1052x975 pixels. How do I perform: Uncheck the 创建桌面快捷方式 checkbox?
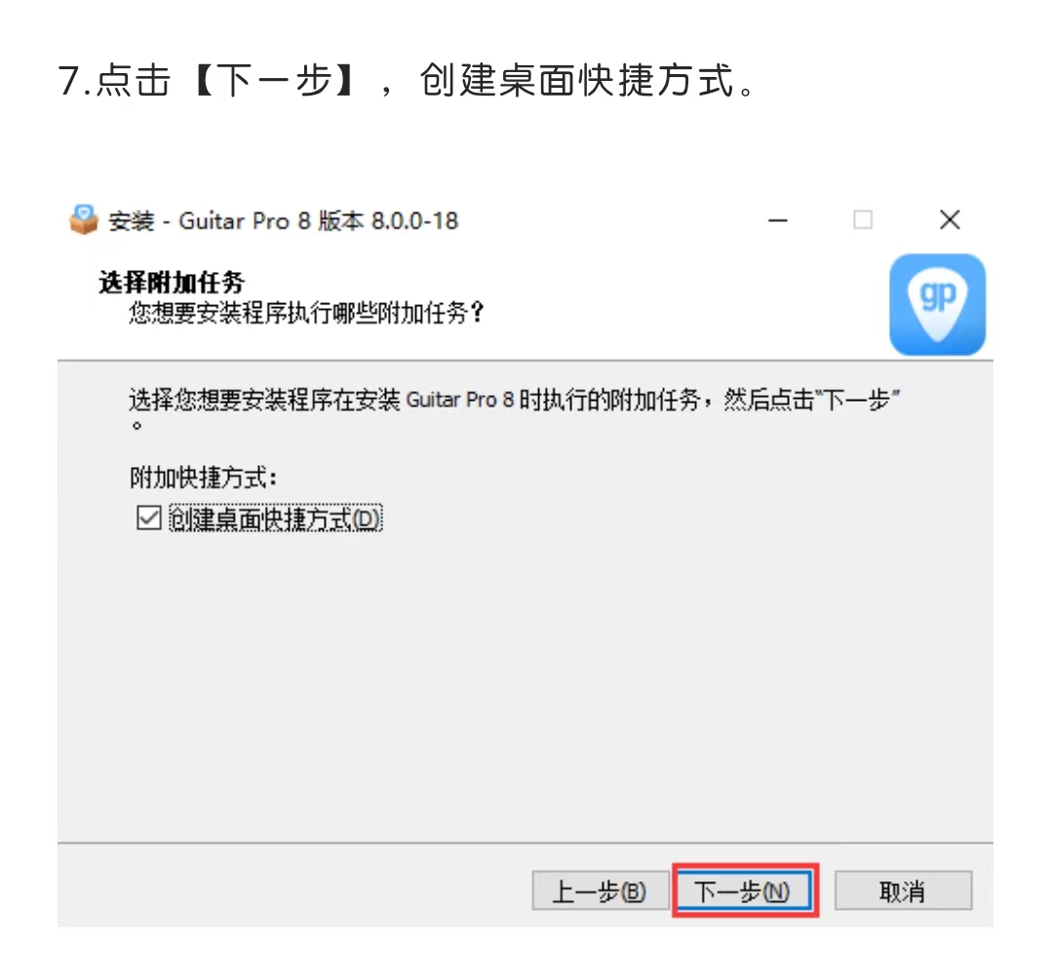pyautogui.click(x=149, y=518)
